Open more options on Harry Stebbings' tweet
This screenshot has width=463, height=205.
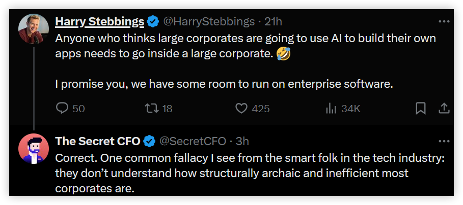tap(444, 21)
